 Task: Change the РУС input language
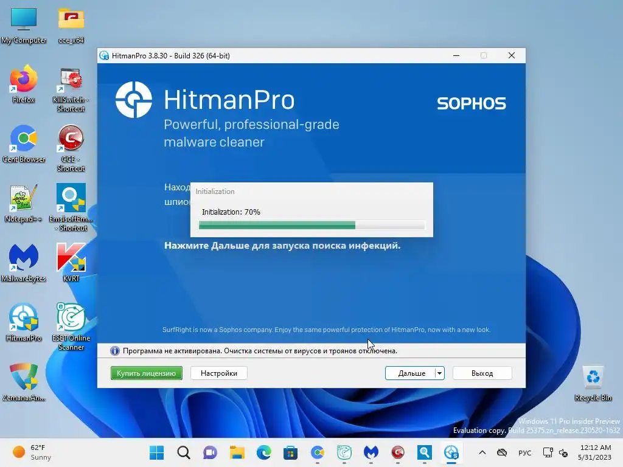(525, 452)
